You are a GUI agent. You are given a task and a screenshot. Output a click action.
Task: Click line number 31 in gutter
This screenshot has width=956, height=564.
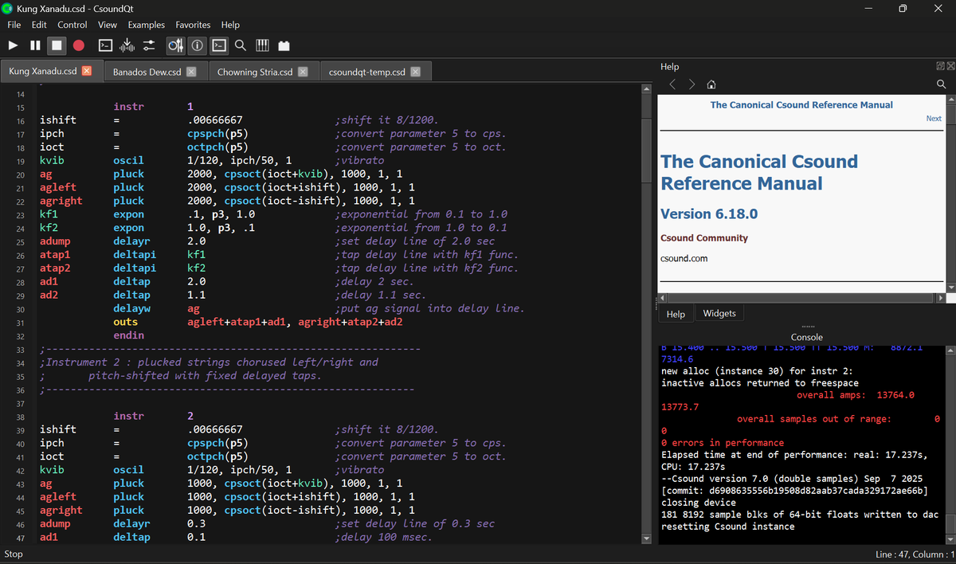pyautogui.click(x=21, y=323)
